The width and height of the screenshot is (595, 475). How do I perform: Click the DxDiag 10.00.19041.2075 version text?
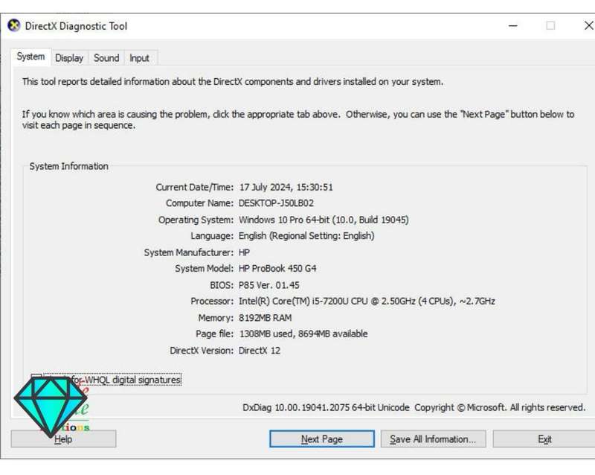click(326, 407)
